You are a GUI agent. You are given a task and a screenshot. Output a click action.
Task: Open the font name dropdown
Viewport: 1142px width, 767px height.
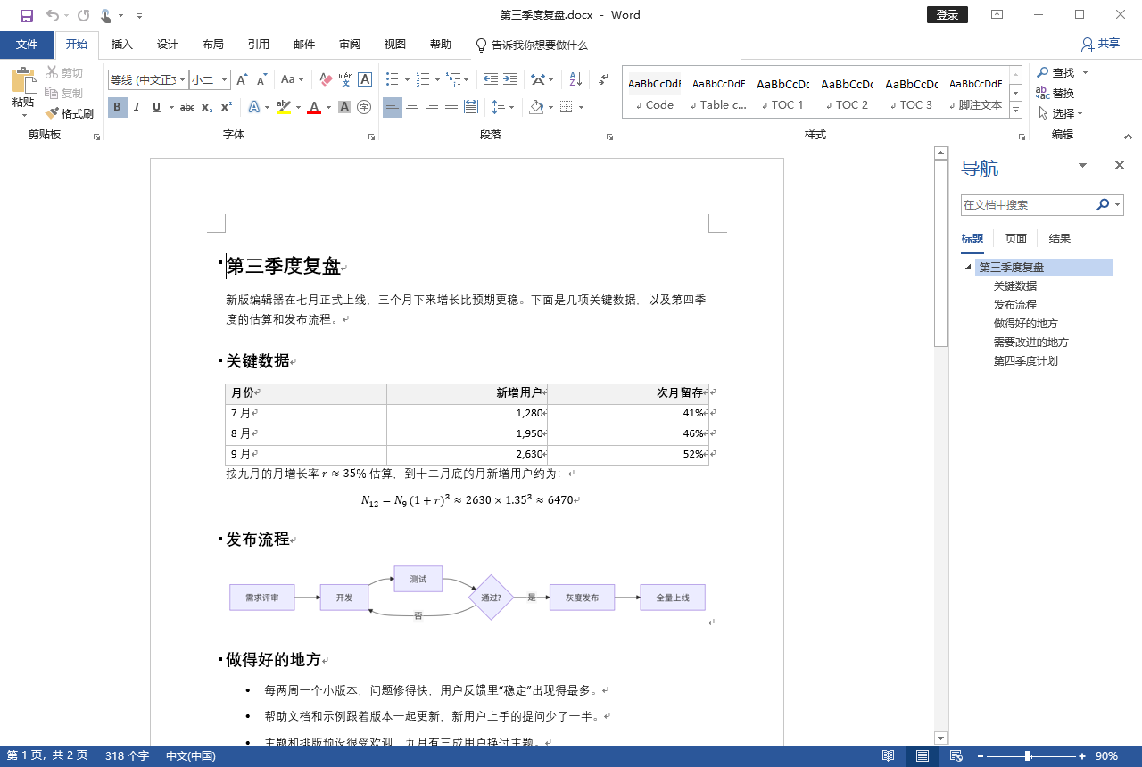tap(183, 79)
